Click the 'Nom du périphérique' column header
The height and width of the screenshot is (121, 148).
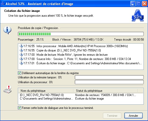[x=46, y=91]
